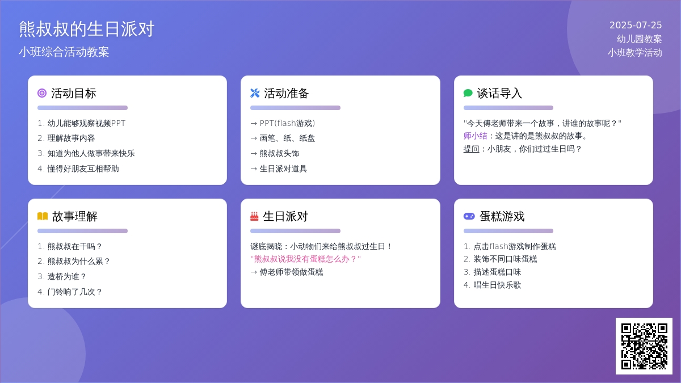Screen dimensions: 681x383
Task: Click the open book icon beside 故事理解
Action: click(x=43, y=216)
